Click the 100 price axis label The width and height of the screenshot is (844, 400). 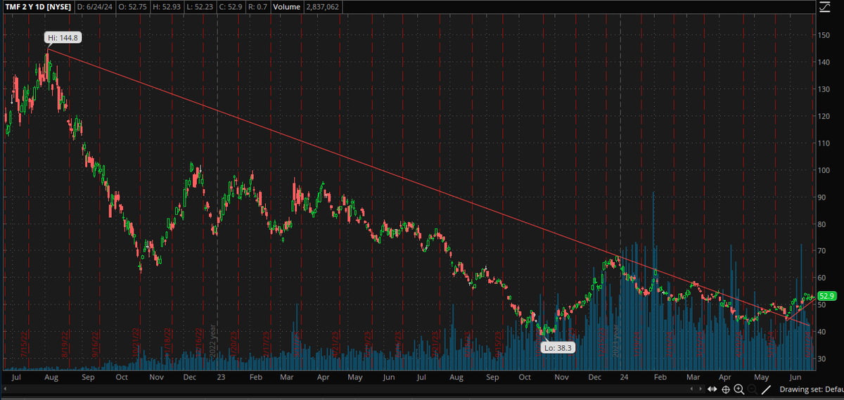click(825, 170)
